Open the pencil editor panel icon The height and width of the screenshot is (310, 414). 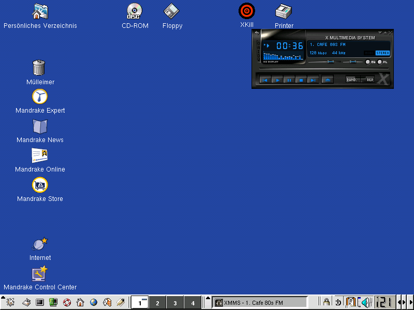tap(121, 302)
